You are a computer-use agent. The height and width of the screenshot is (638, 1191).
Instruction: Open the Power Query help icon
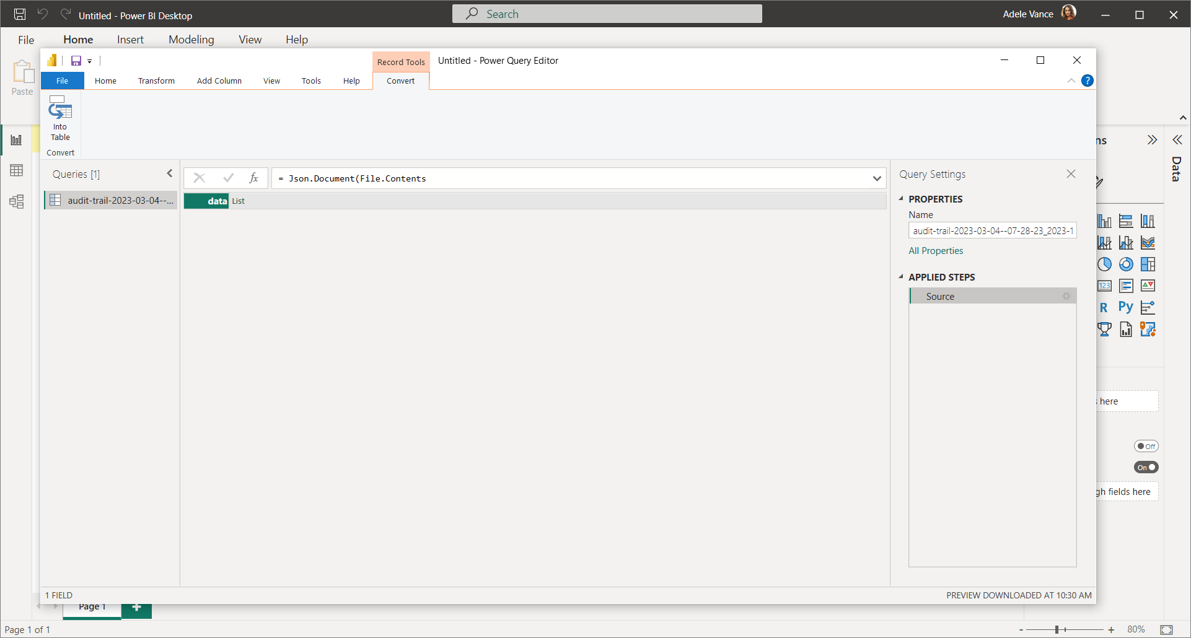tap(1087, 81)
